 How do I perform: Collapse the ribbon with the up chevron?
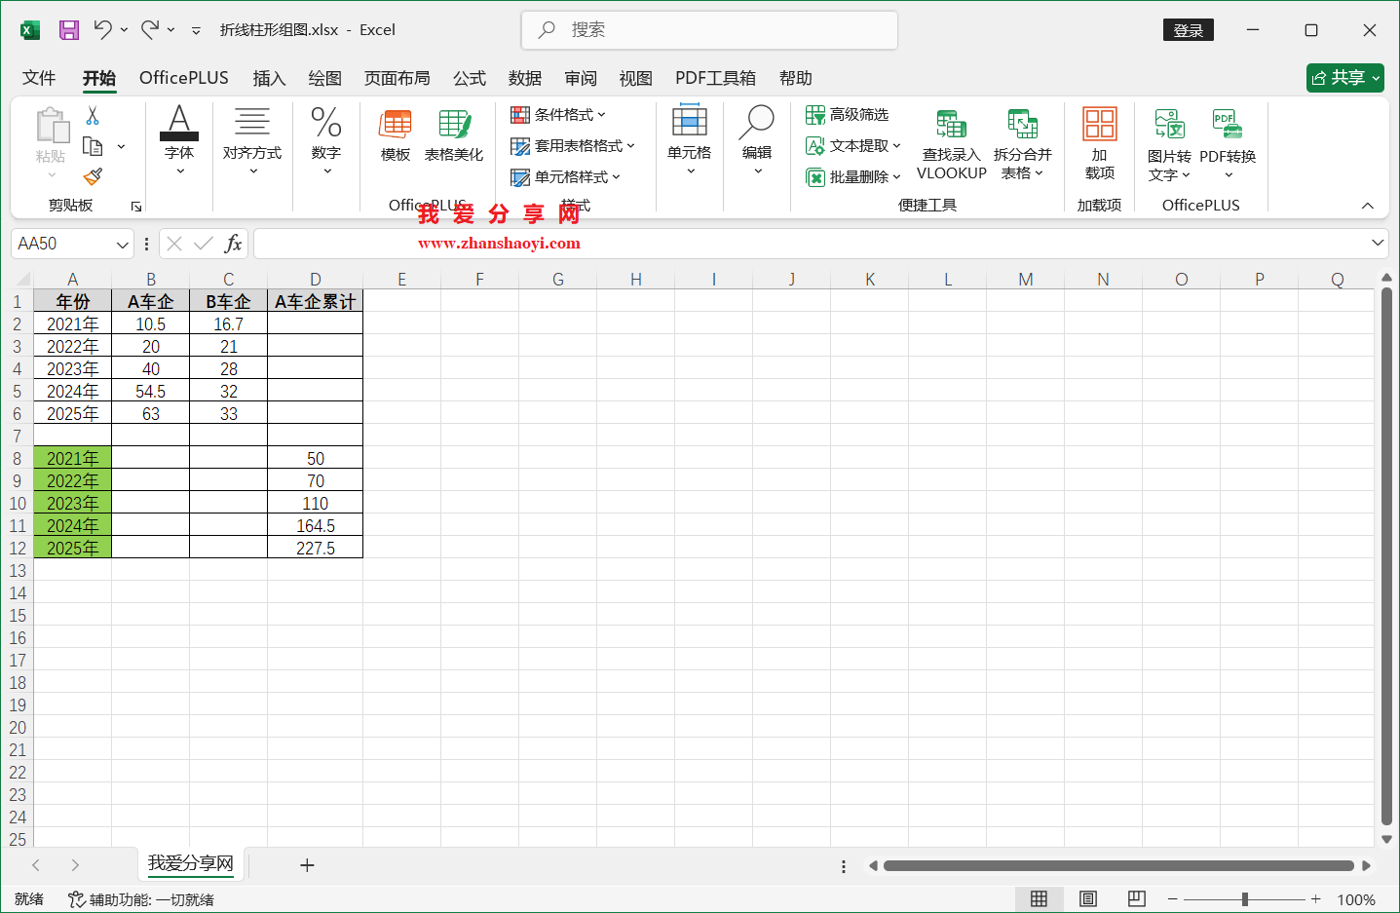1368,206
